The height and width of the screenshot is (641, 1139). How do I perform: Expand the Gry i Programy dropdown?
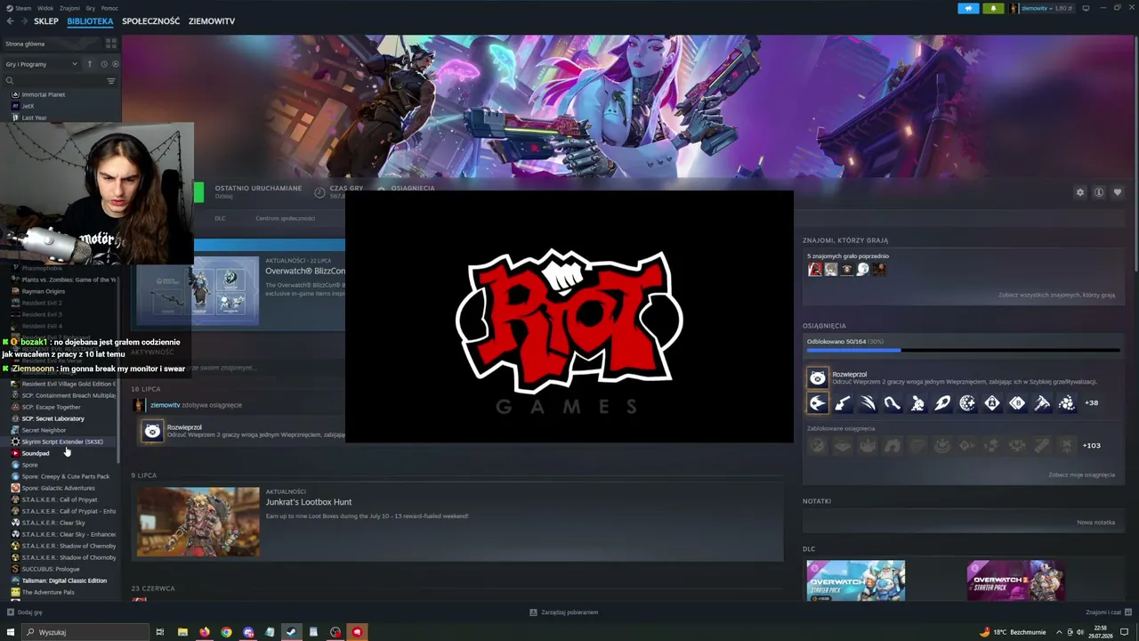tap(42, 64)
